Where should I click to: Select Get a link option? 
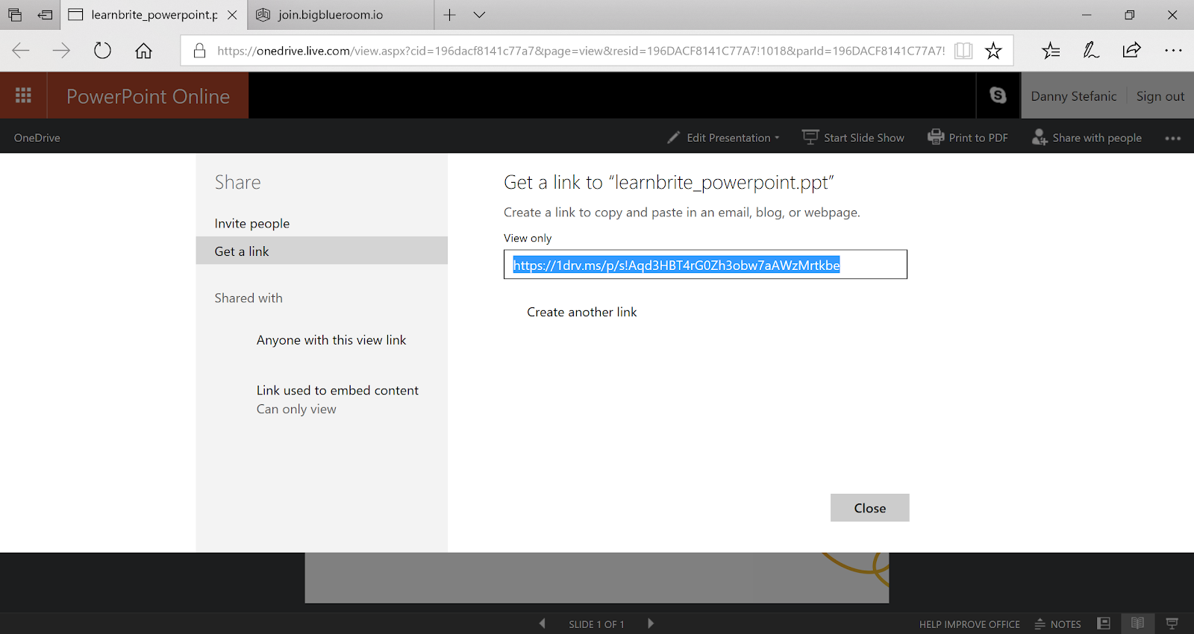click(x=322, y=251)
